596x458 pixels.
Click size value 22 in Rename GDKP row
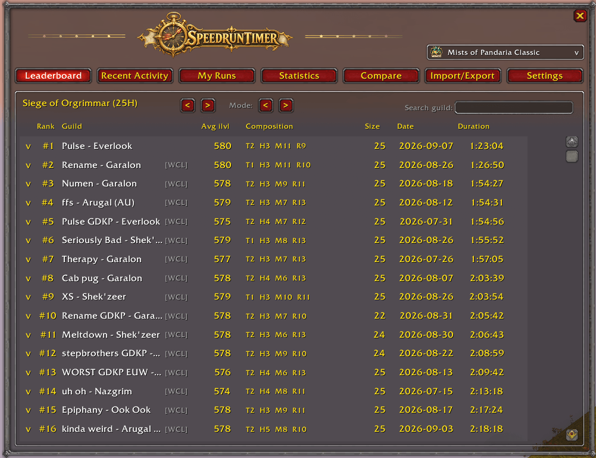pos(379,316)
